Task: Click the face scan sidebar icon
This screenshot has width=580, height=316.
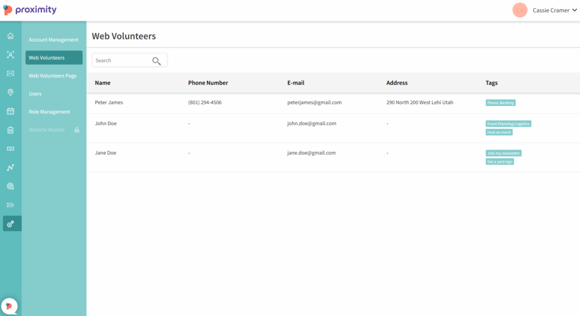Action: click(x=10, y=55)
